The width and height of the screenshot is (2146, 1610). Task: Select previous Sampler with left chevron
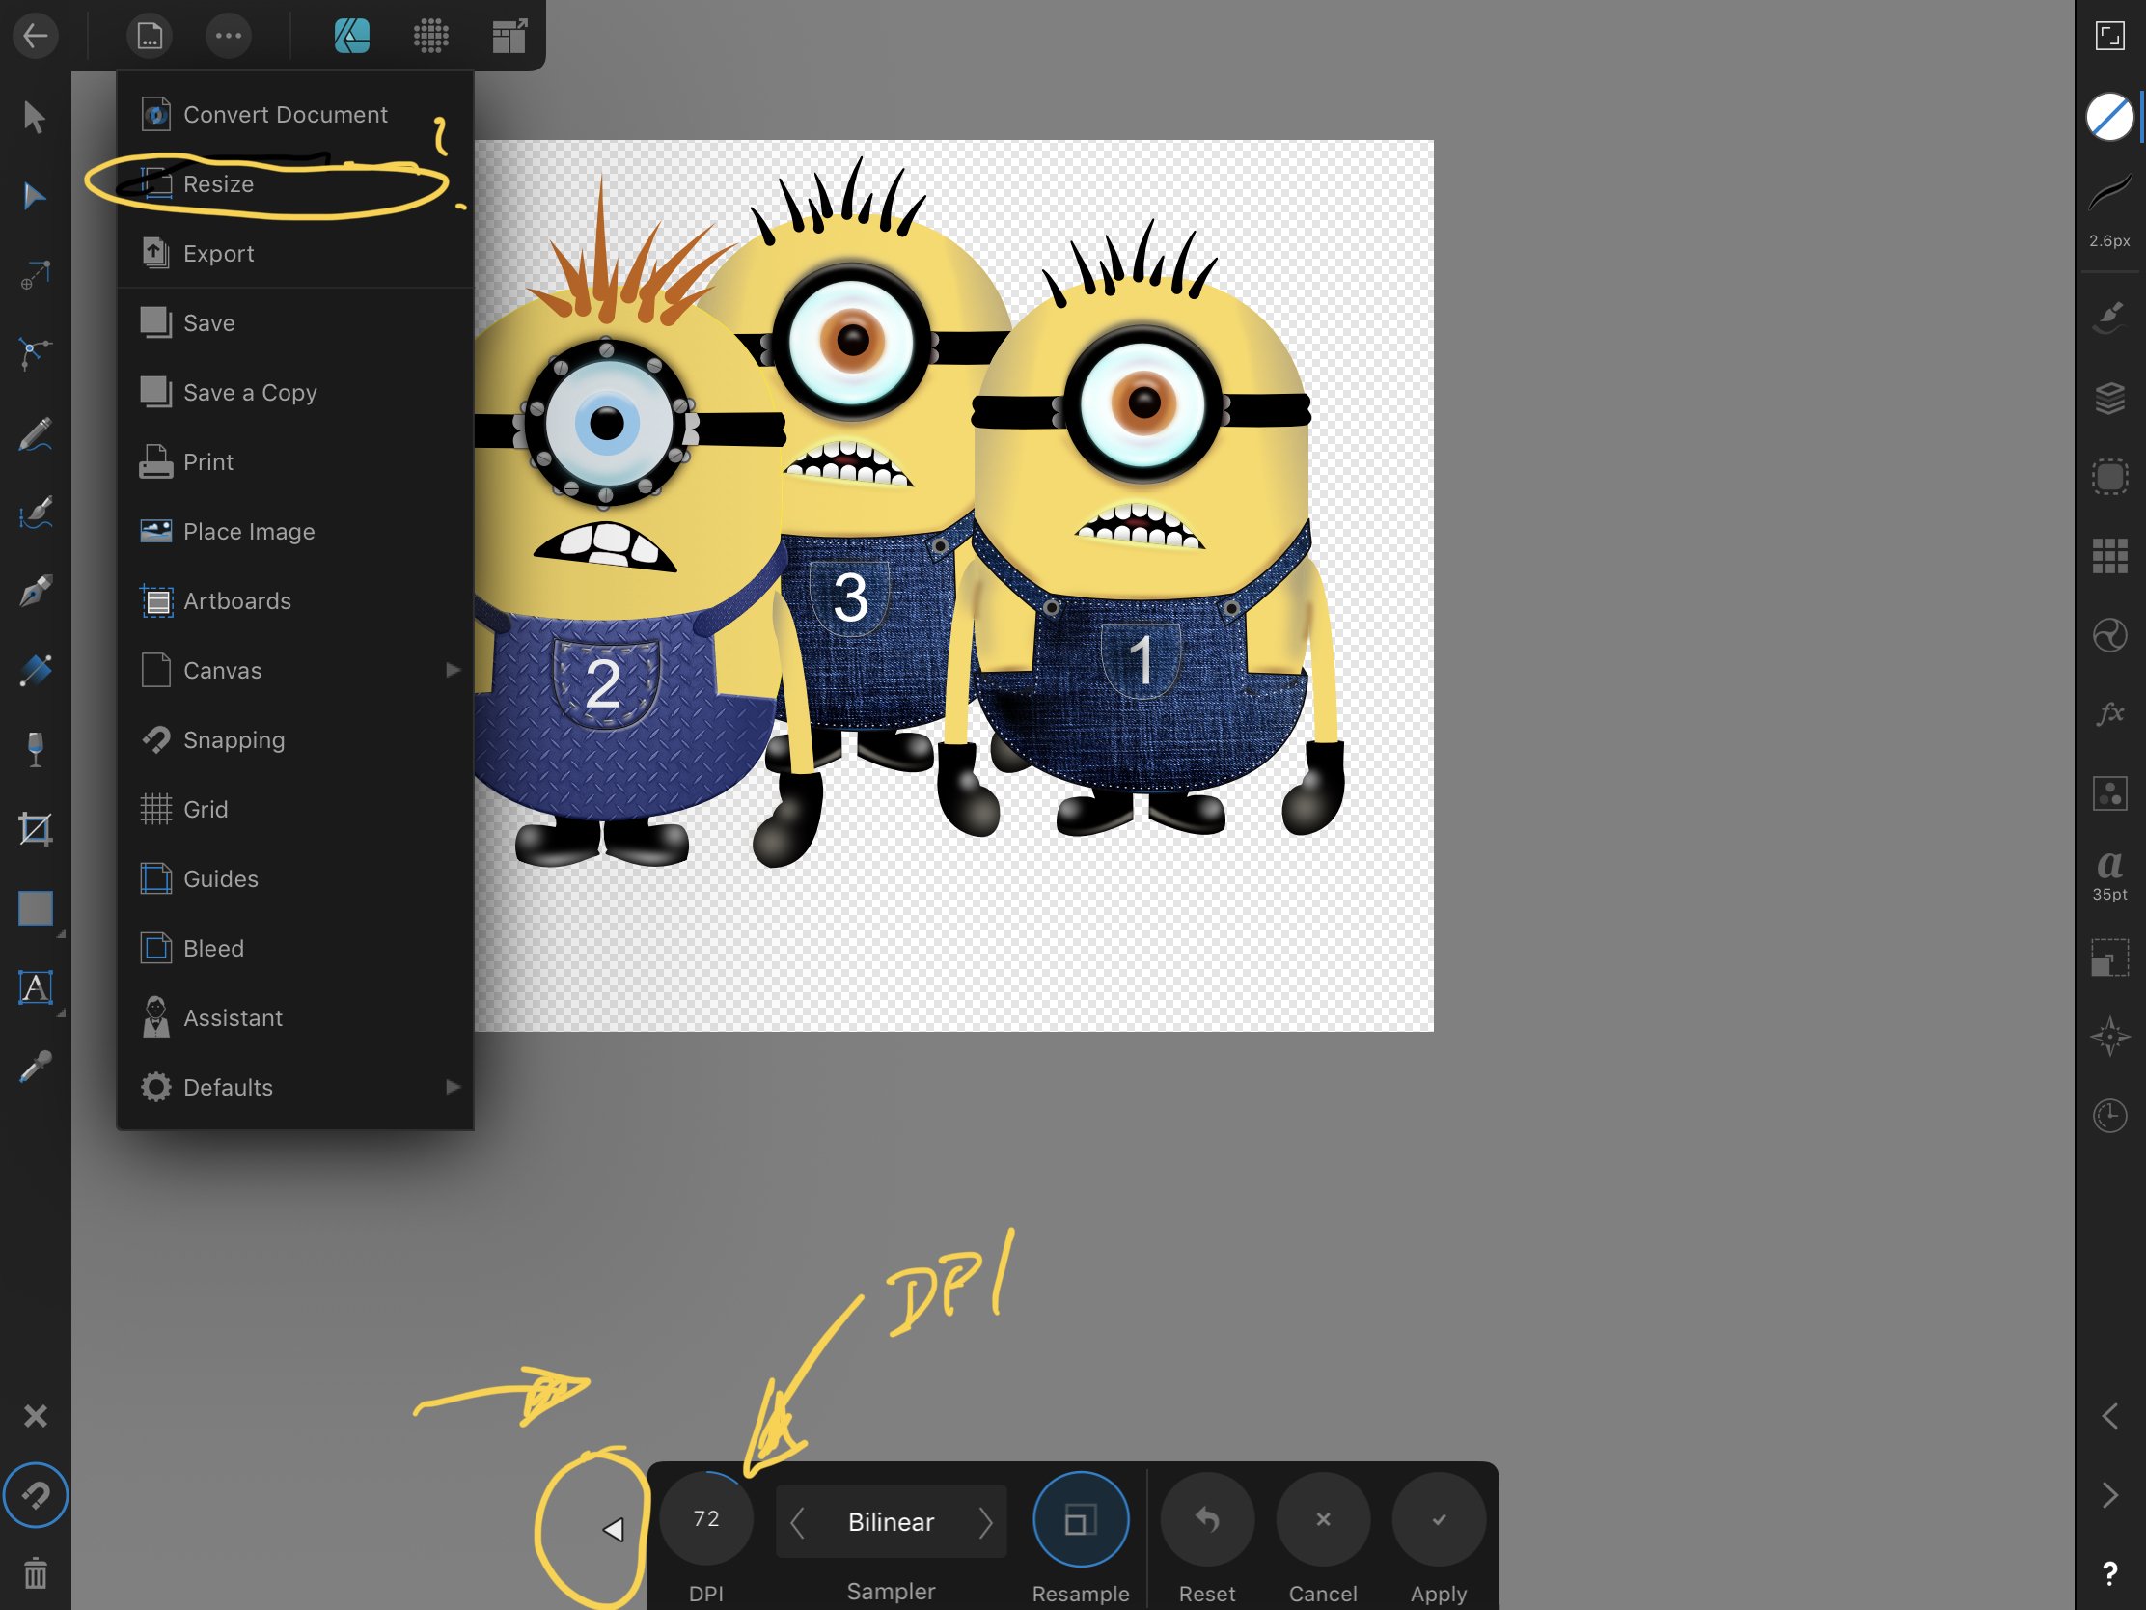tap(797, 1522)
